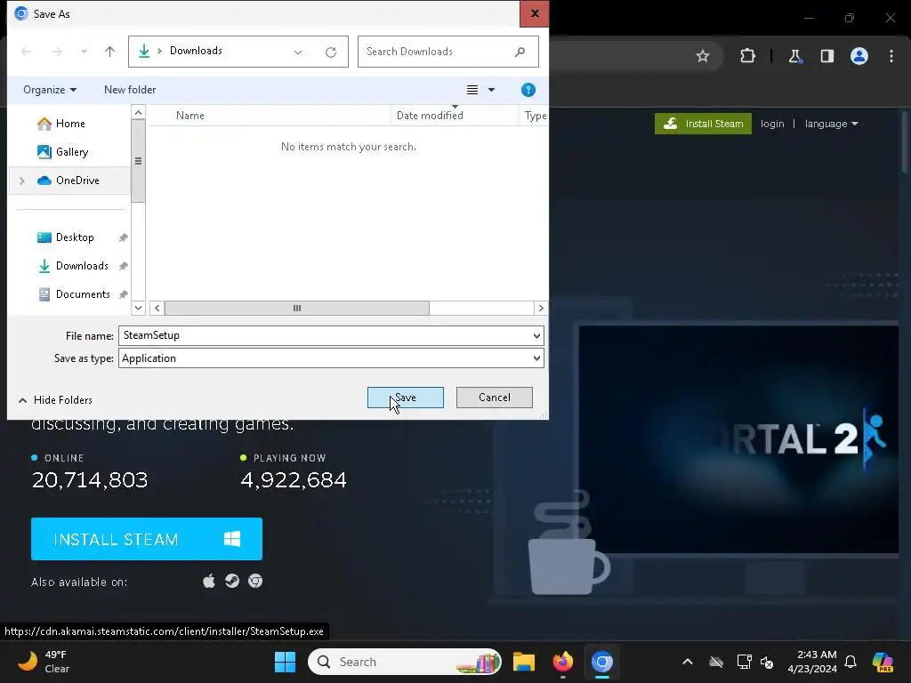Click horizontal scrollbar right arrow

tap(541, 308)
